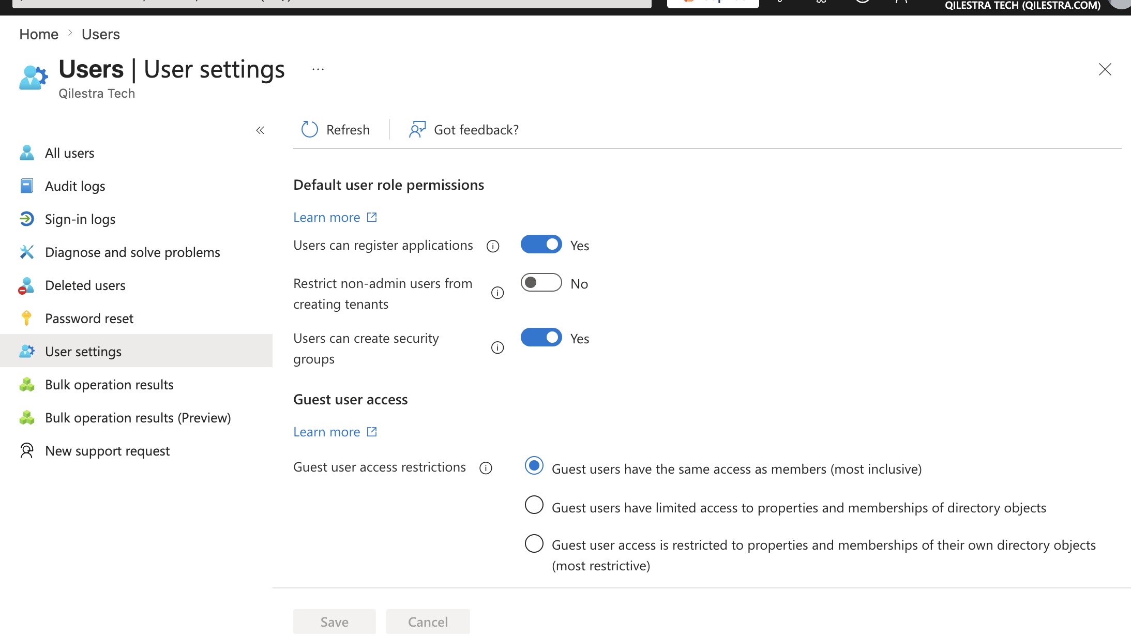Go to Home breadcrumb

pyautogui.click(x=39, y=34)
